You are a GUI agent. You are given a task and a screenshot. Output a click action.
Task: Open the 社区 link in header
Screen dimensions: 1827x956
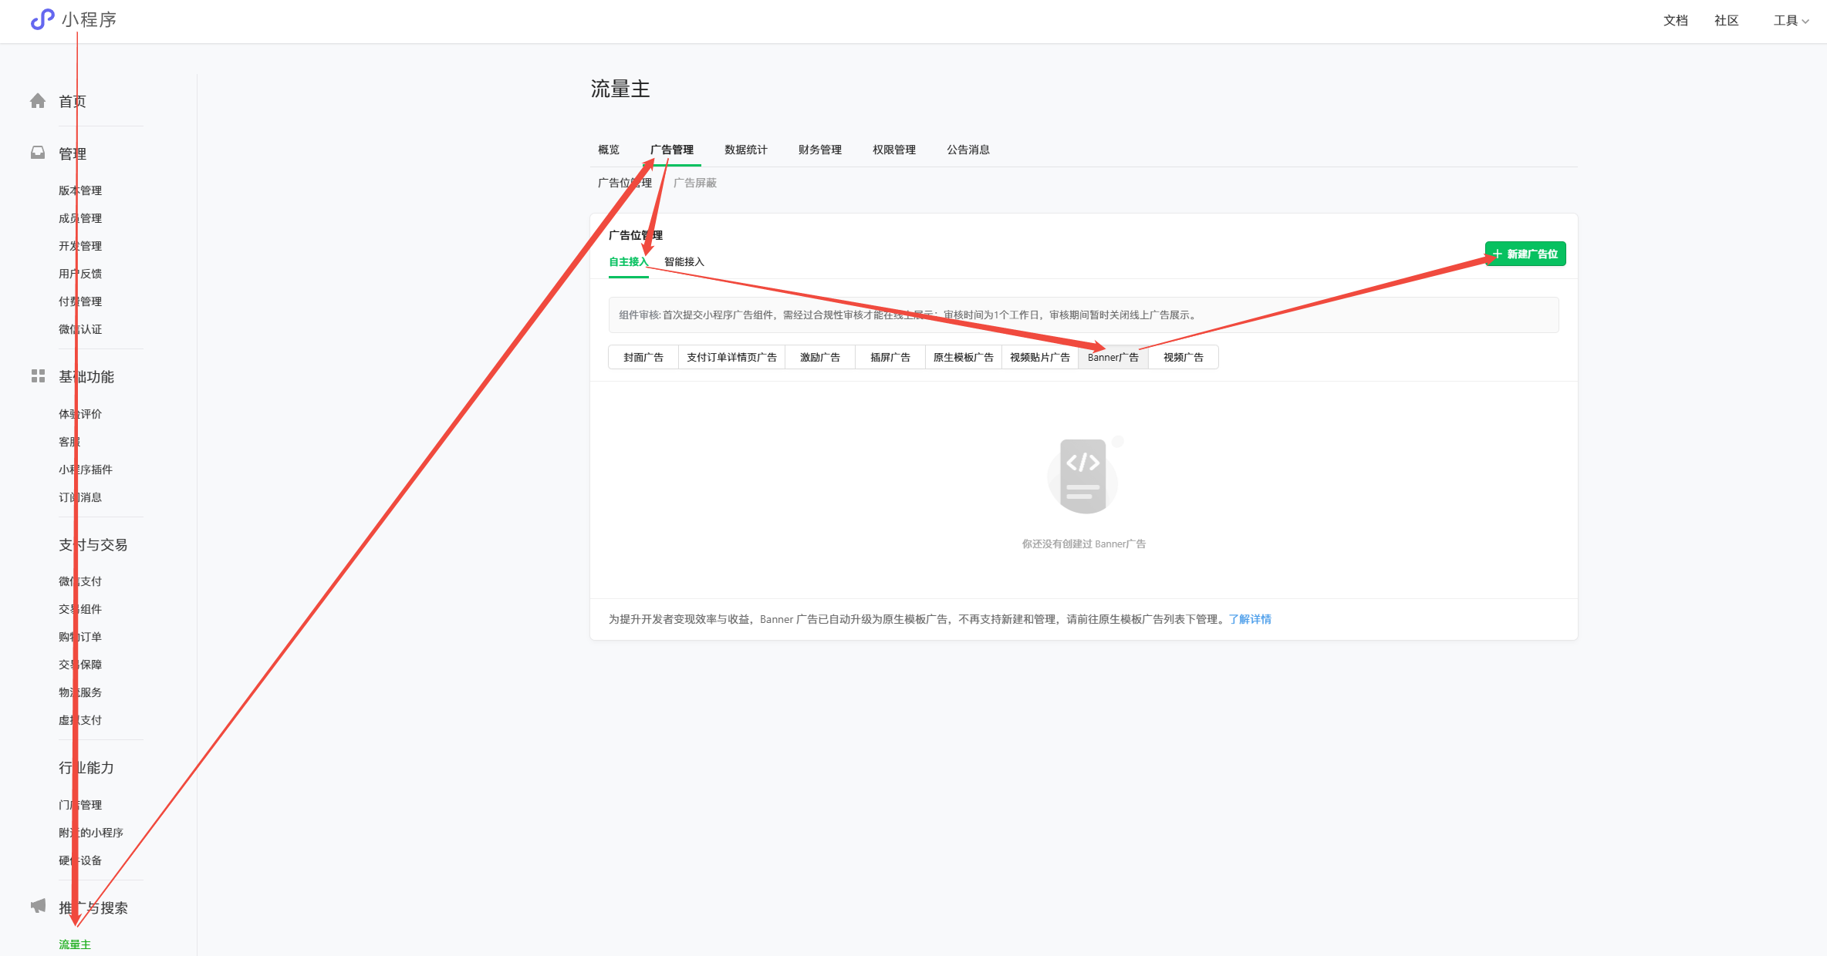tap(1726, 21)
